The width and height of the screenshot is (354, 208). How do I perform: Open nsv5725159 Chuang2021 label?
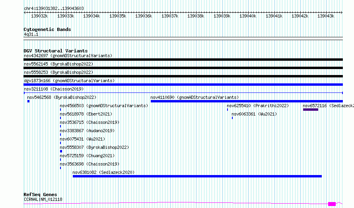pyautogui.click(x=87, y=156)
